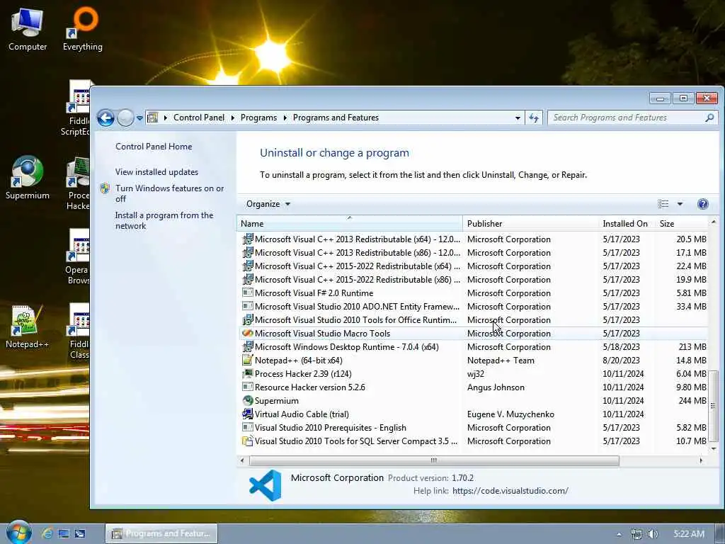This screenshot has height=544, width=725.
Task: Open the Windows Start orb
Action: [18, 533]
